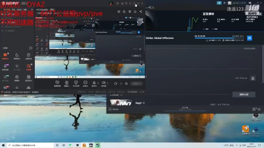Open Windows Task View
Screen dimensions: 264x148
[64, 145]
